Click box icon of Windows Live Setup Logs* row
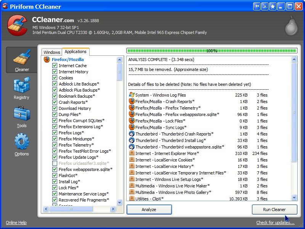Image resolution: width=305 pixels, height=229 pixels. [x=132, y=179]
